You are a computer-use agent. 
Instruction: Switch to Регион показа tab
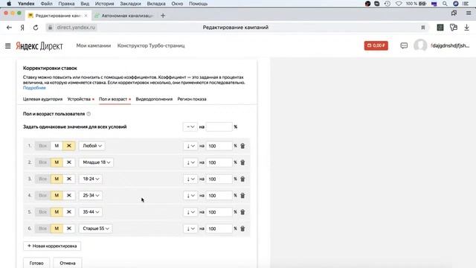pos(192,99)
